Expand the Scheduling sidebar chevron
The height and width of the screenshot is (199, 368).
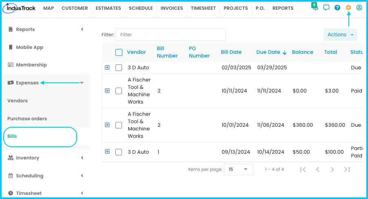pyautogui.click(x=82, y=175)
